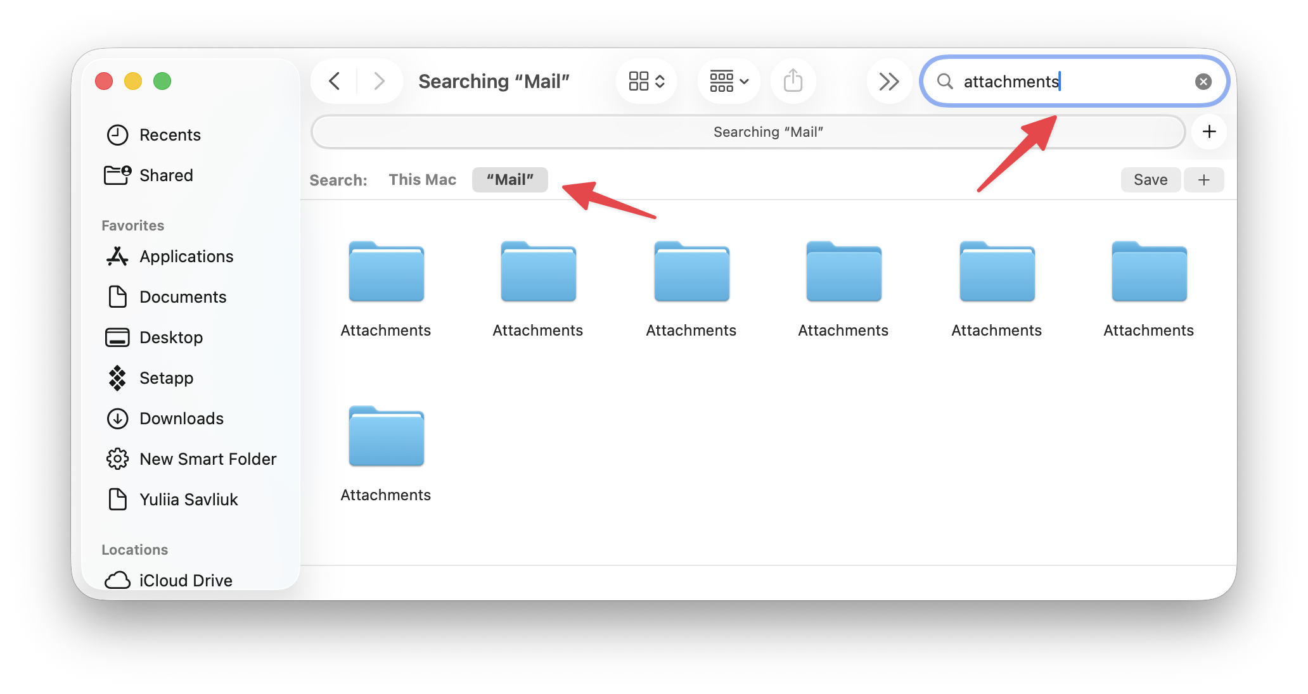Clear the search field text
Image resolution: width=1308 pixels, height=694 pixels.
tap(1203, 81)
